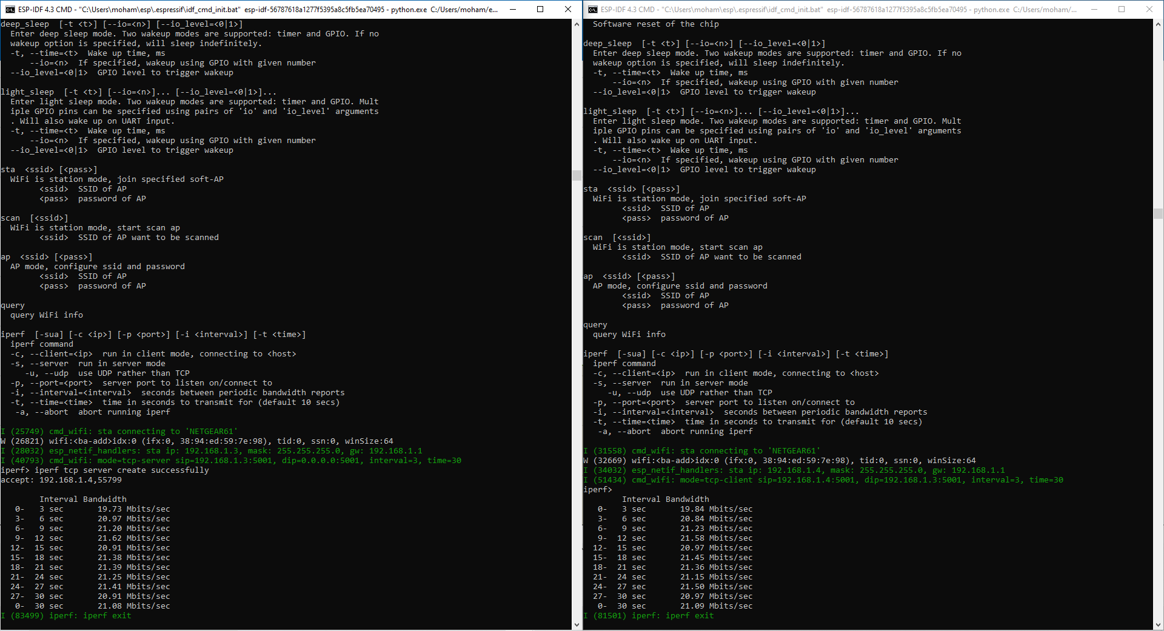Click '19.84 Mbits/sec' in the right window
This screenshot has height=631, width=1164.
[717, 509]
